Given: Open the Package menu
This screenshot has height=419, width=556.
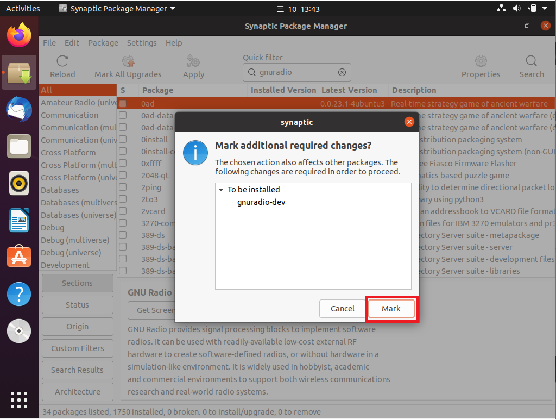Looking at the screenshot, I should click(103, 43).
